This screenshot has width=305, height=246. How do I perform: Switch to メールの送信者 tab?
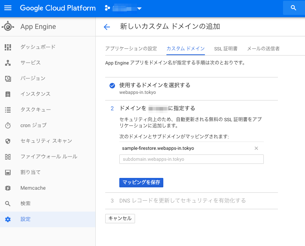point(263,48)
